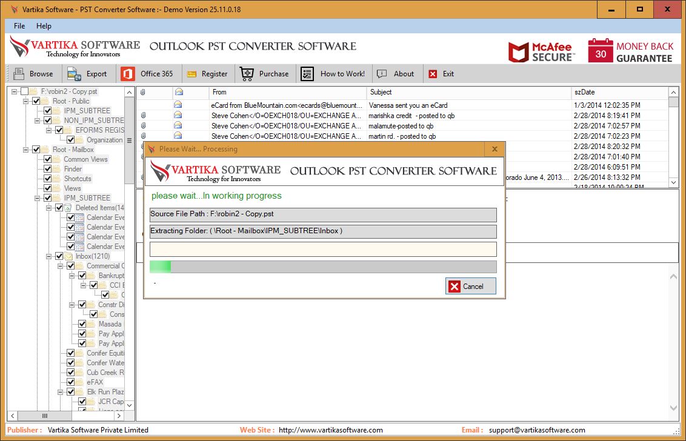Image resolution: width=686 pixels, height=441 pixels.
Task: Uncheck the Root - Mailbox checkbox
Action: (36, 150)
